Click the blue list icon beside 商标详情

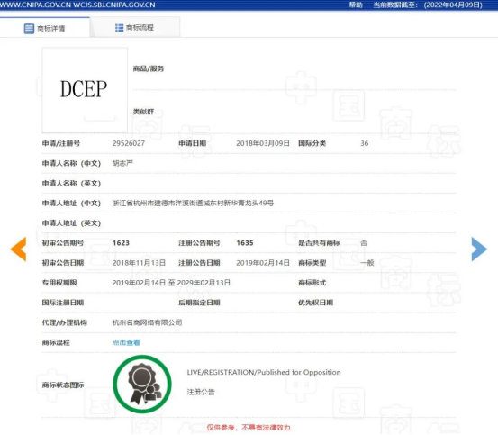click(29, 29)
